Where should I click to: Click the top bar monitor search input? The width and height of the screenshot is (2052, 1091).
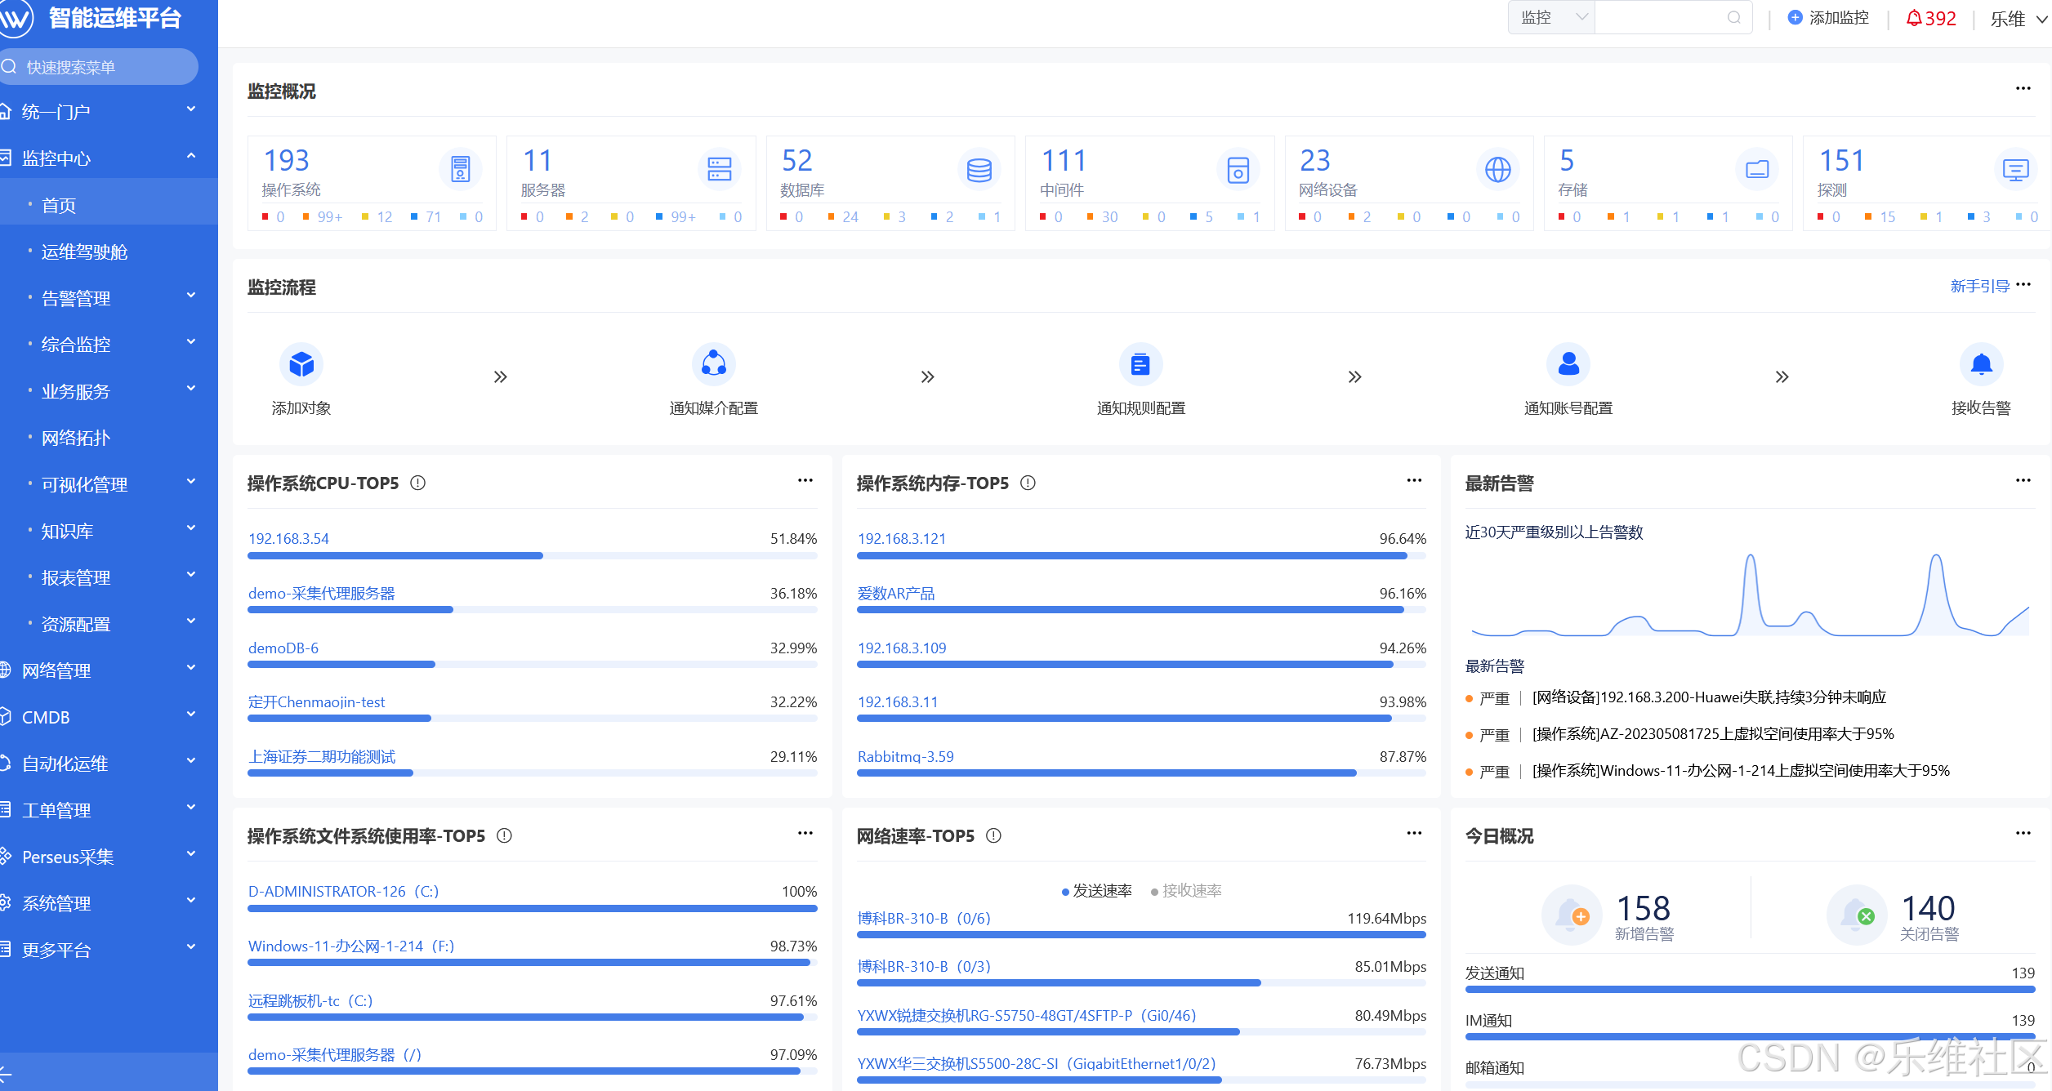point(1672,17)
